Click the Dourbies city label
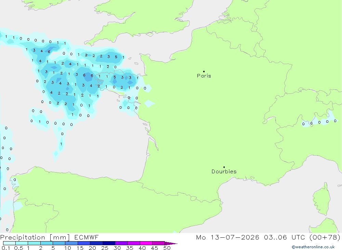This screenshot has height=250, width=342. (x=224, y=172)
